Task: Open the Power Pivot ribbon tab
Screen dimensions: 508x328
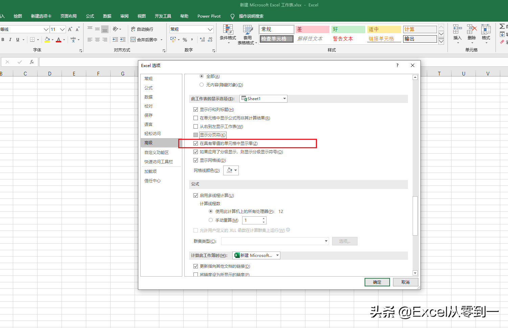Action: [x=209, y=16]
